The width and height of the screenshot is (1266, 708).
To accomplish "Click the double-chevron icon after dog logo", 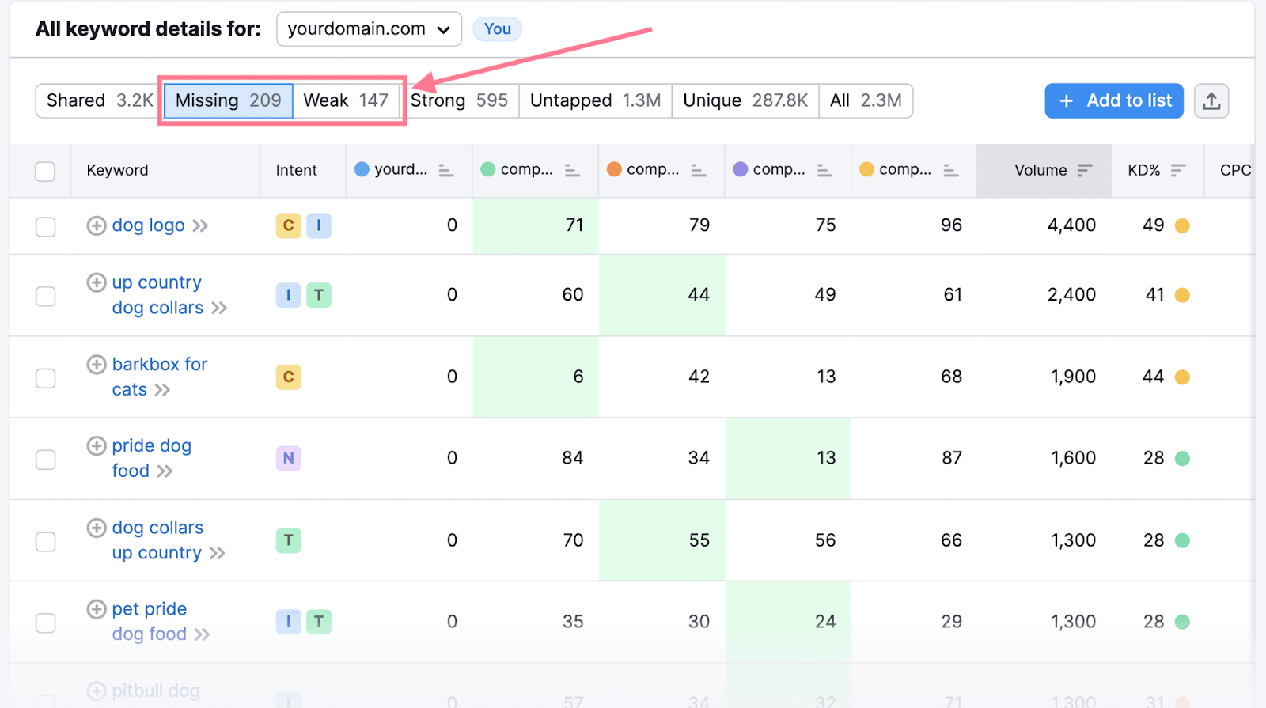I will (200, 226).
